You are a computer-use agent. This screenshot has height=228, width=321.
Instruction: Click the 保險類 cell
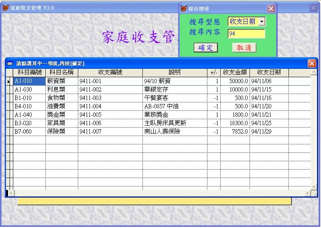tap(62, 132)
